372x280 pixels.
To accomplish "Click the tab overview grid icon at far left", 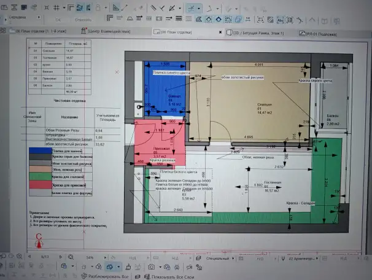I will point(3,30).
